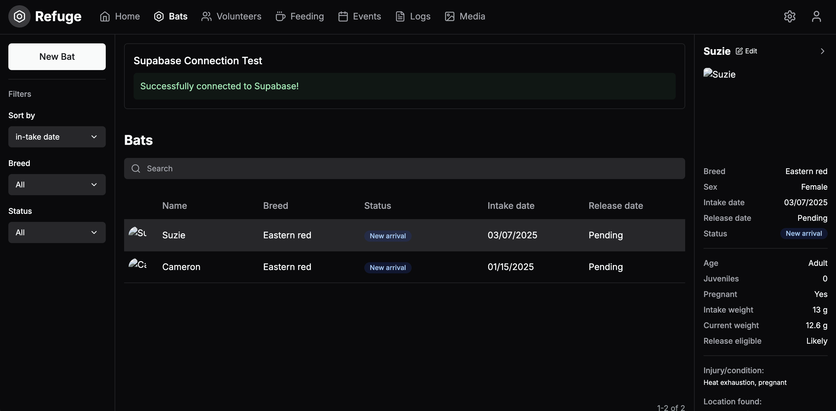Expand the Breed filter dropdown
836x411 pixels.
point(57,185)
